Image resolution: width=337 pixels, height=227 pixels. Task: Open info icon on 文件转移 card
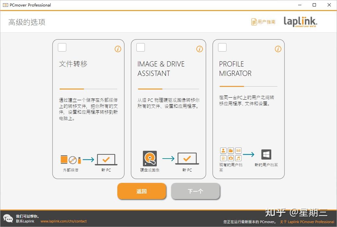[x=118, y=49]
